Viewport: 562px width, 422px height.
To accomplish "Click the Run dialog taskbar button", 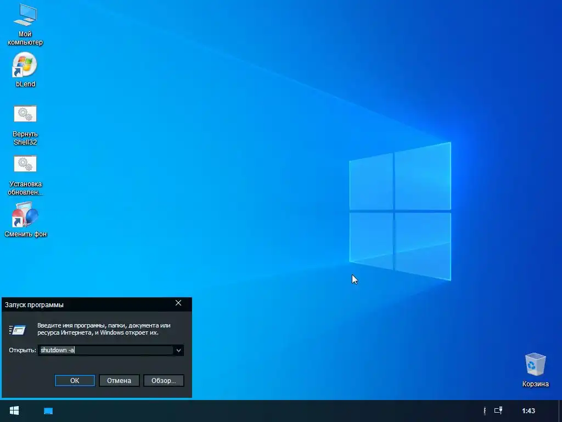I will tap(48, 411).
